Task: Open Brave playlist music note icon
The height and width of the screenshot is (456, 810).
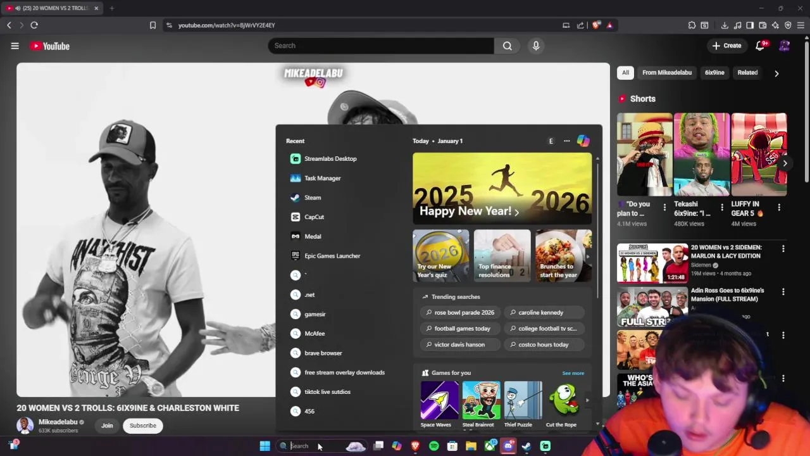Action: coord(737,25)
